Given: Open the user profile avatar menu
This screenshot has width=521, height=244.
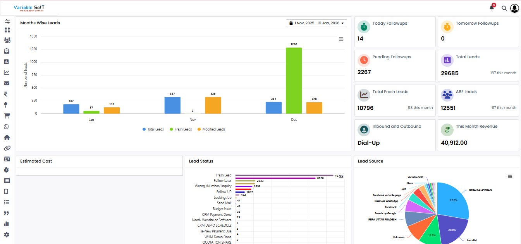Looking at the screenshot, I should [x=514, y=8].
